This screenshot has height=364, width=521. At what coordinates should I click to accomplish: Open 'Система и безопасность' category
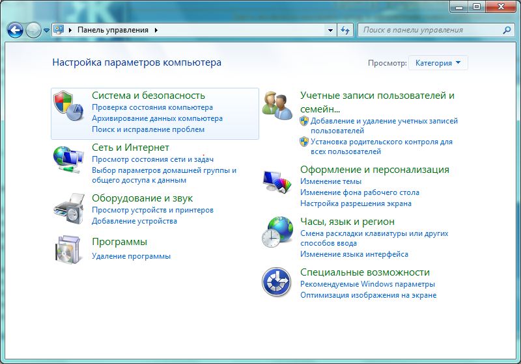coord(148,96)
